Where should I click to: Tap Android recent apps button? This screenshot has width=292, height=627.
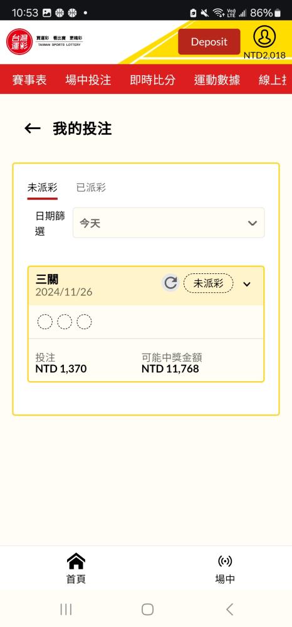tap(66, 609)
